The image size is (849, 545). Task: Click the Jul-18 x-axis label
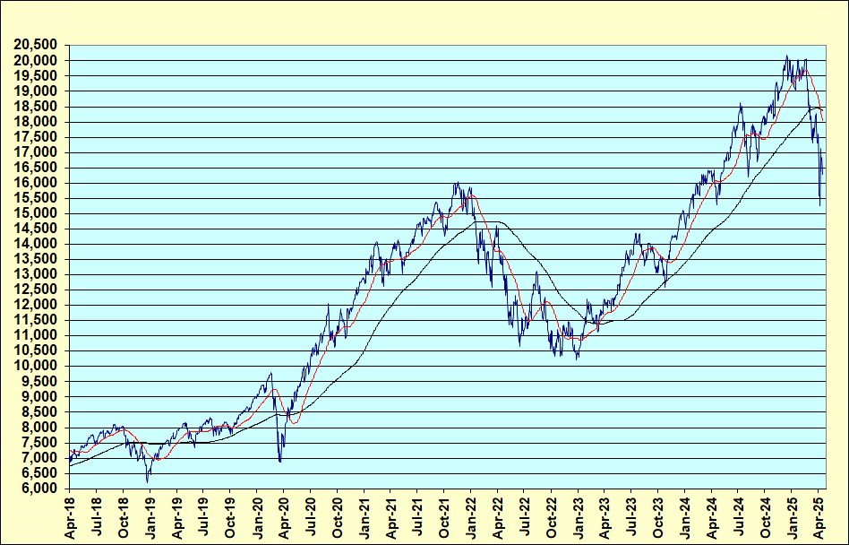click(x=97, y=519)
